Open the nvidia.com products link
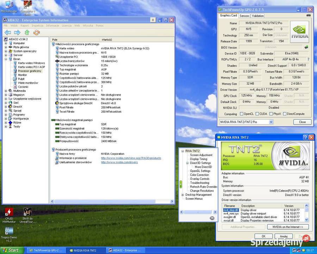The width and height of the screenshot is (317, 254). 131,158
